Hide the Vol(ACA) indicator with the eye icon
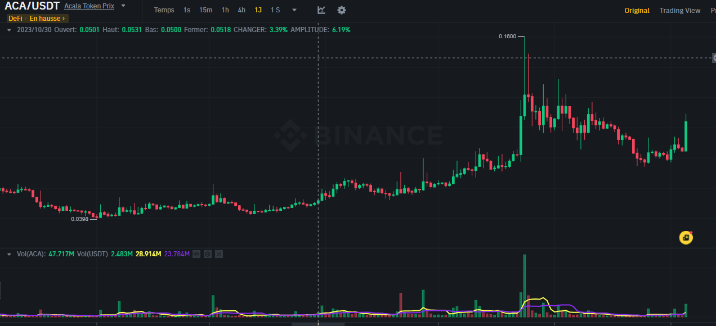The image size is (716, 326). pos(196,254)
